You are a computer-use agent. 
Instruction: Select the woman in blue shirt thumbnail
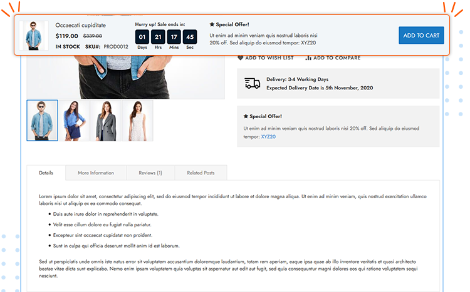tap(74, 120)
